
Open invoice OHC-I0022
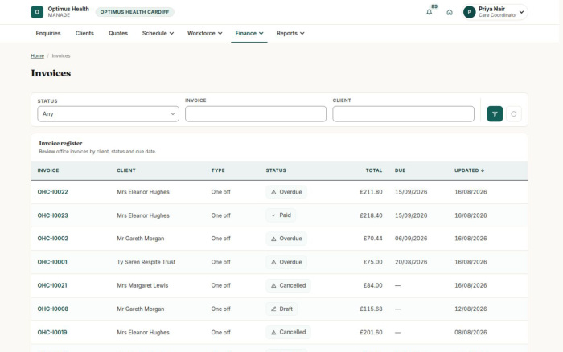[52, 192]
